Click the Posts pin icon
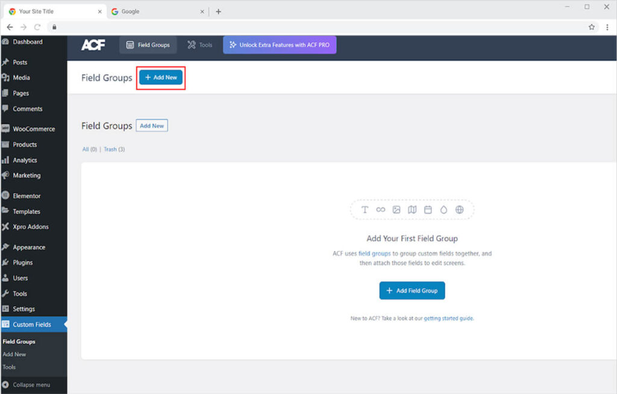The width and height of the screenshot is (617, 394). click(5, 63)
